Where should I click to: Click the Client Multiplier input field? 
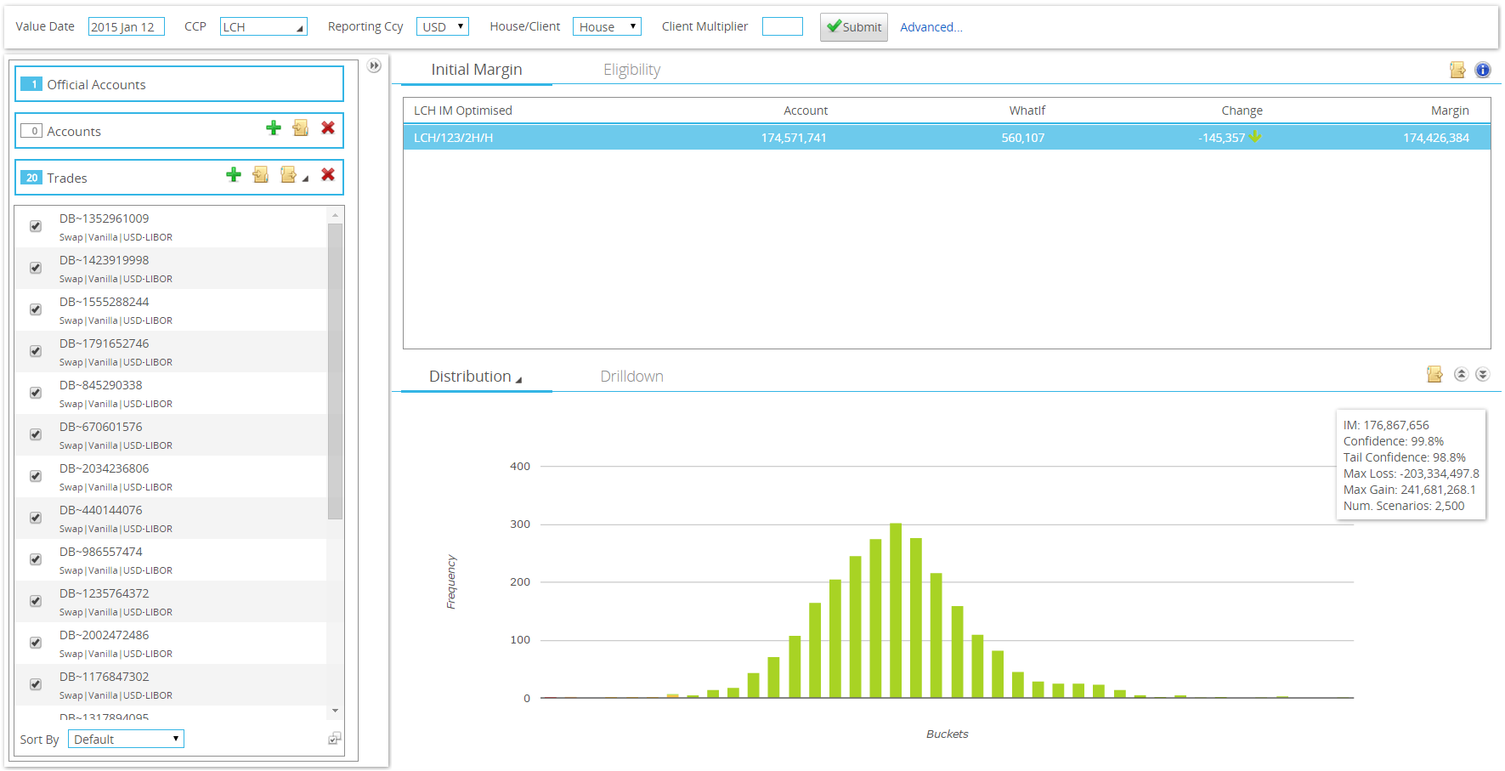783,26
